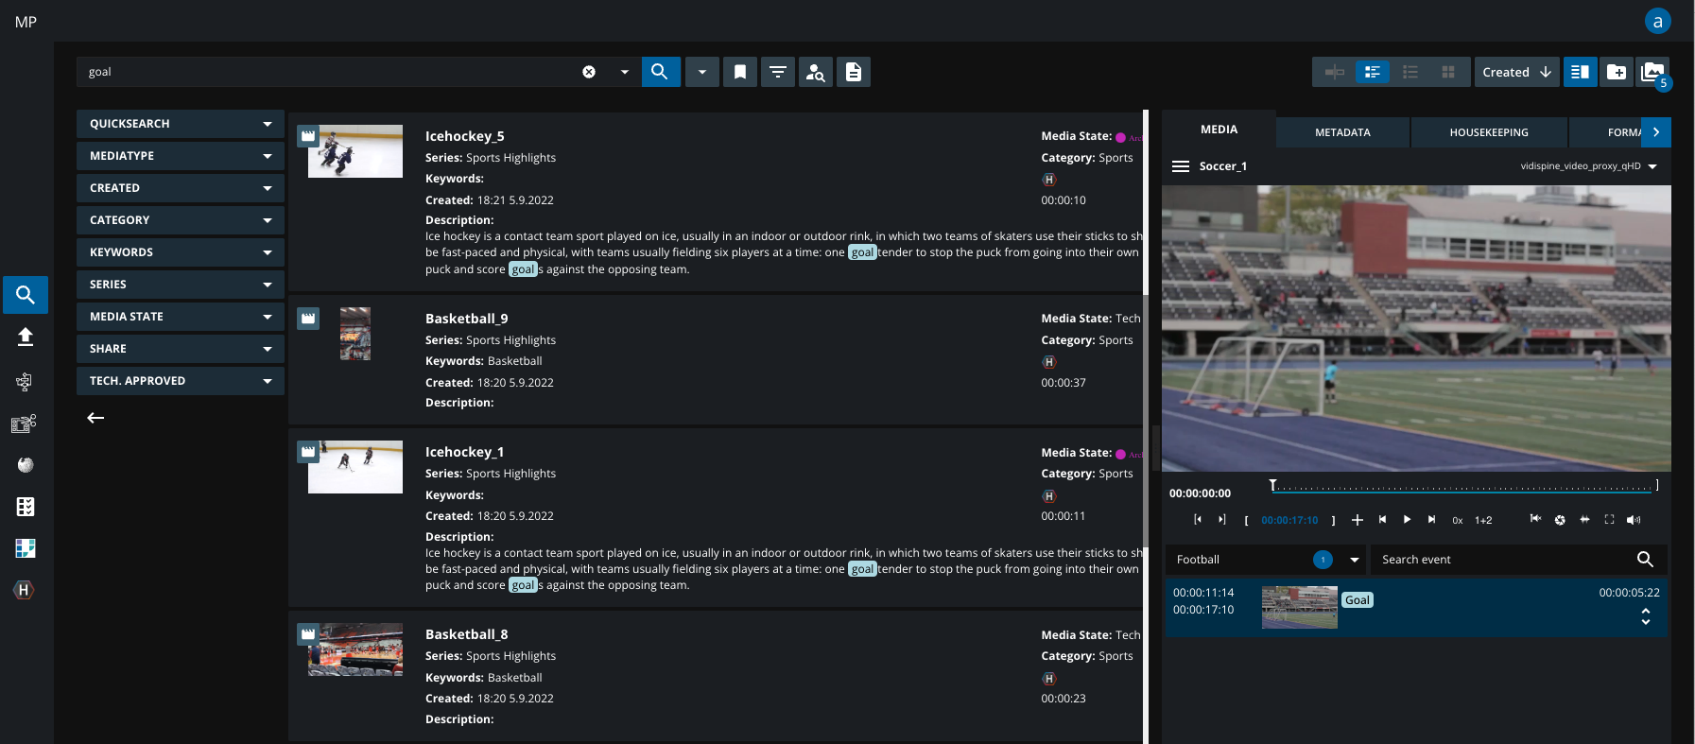Play the Soccer_1 video
This screenshot has width=1695, height=744.
(1407, 520)
